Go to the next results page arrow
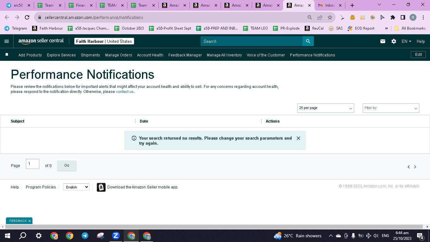 pos(415,167)
